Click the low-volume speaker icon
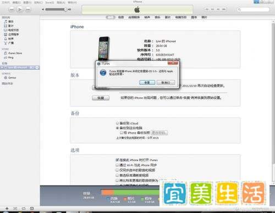Screen dimensions: 275x213 pyautogui.click(x=43, y=9)
